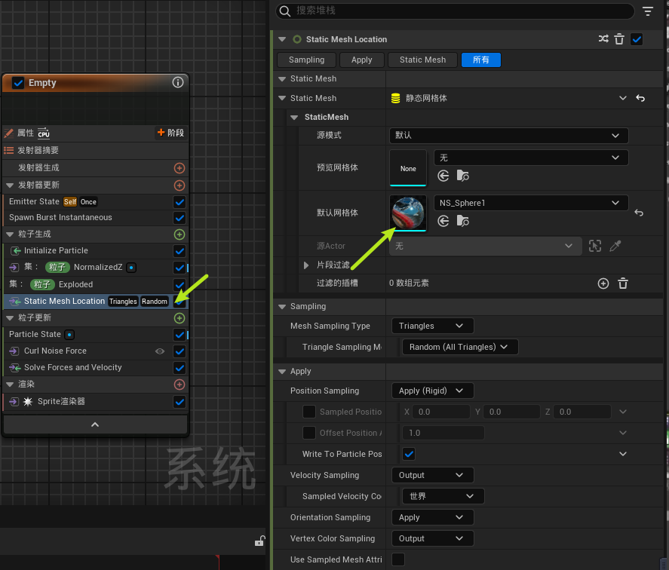
Task: Open the Empty emitter info icon
Action: (178, 82)
